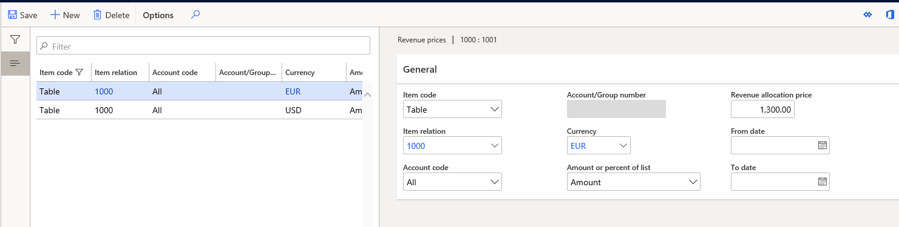Screen dimensions: 899x227
Task: Click the search magnifier in action bar
Action: pos(195,15)
